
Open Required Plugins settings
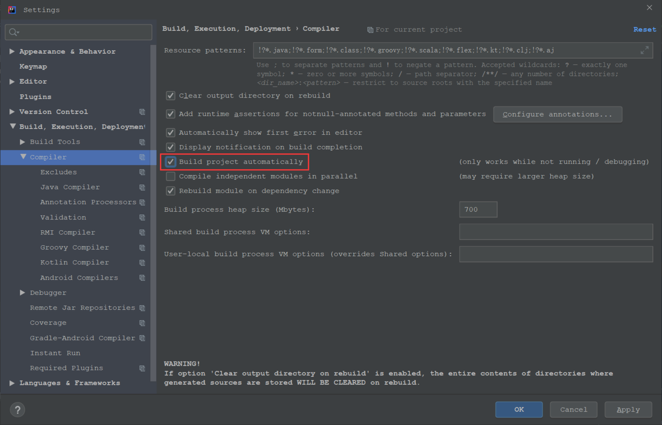click(66, 368)
